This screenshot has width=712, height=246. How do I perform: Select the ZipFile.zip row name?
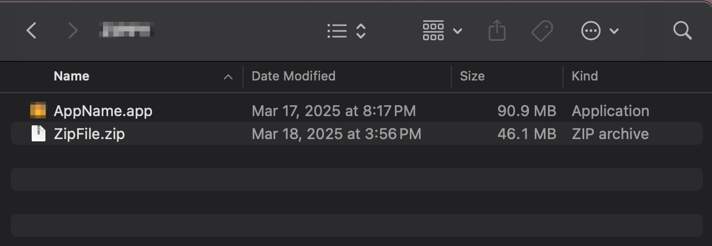pyautogui.click(x=89, y=134)
